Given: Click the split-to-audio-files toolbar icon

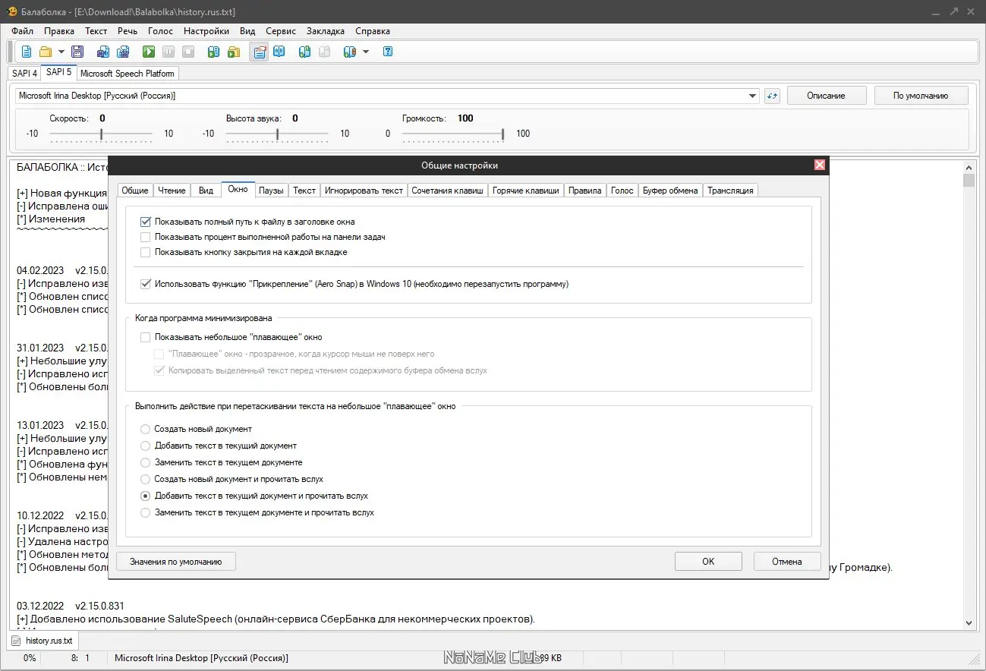Looking at the screenshot, I should [x=122, y=52].
